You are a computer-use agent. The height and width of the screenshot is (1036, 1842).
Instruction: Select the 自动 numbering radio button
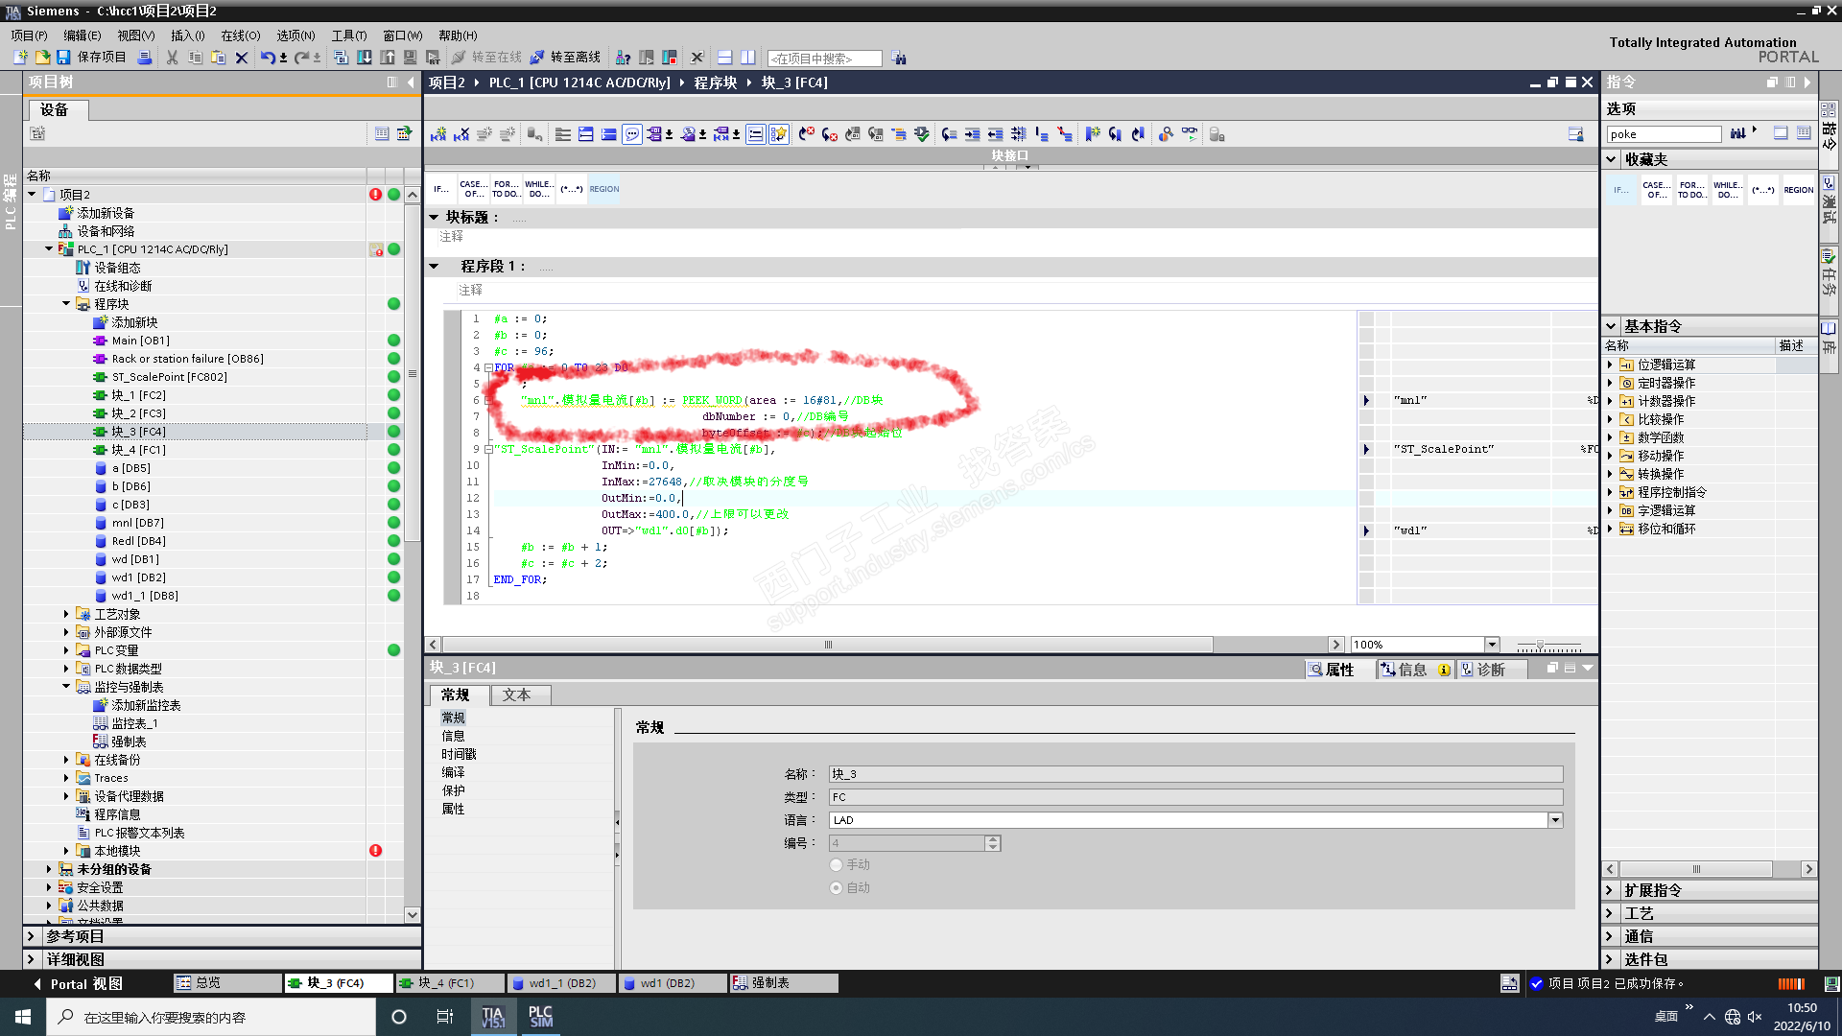click(837, 888)
